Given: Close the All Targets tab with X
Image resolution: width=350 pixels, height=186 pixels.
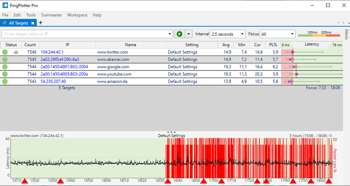Looking at the screenshot, I should (33, 23).
